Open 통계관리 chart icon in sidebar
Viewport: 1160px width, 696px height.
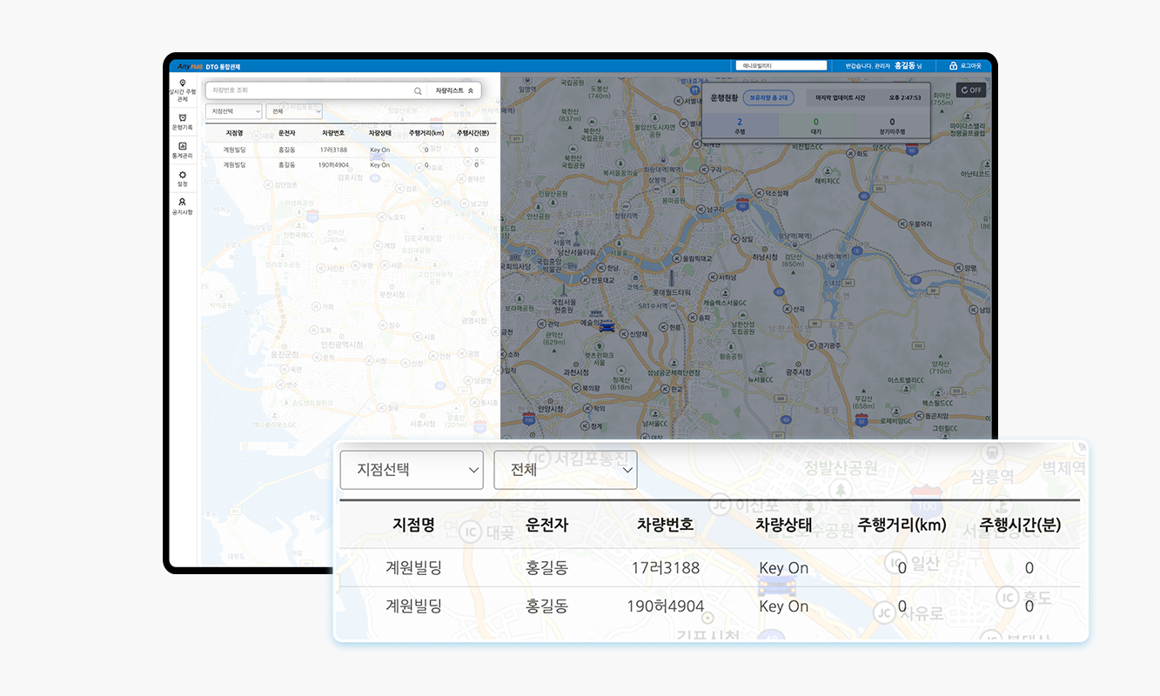182,146
